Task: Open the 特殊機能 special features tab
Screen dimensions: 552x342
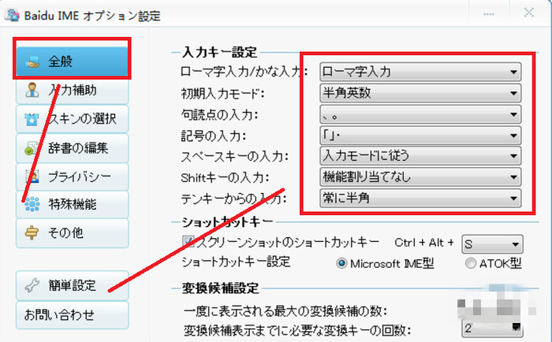Action: click(73, 204)
